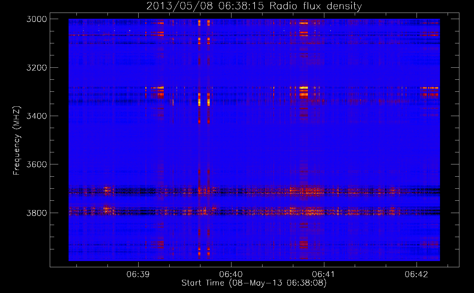Click the 06:39 time tick label

pos(138,274)
